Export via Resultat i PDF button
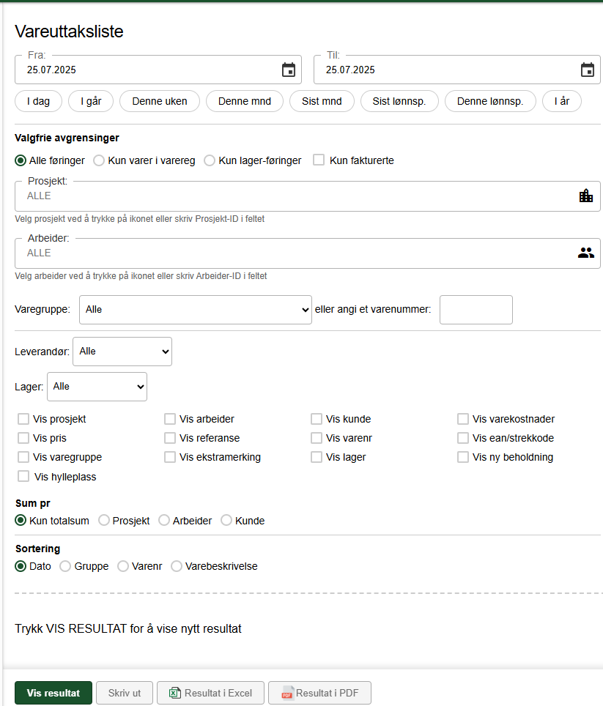Screen dimensions: 603x706 (319, 693)
